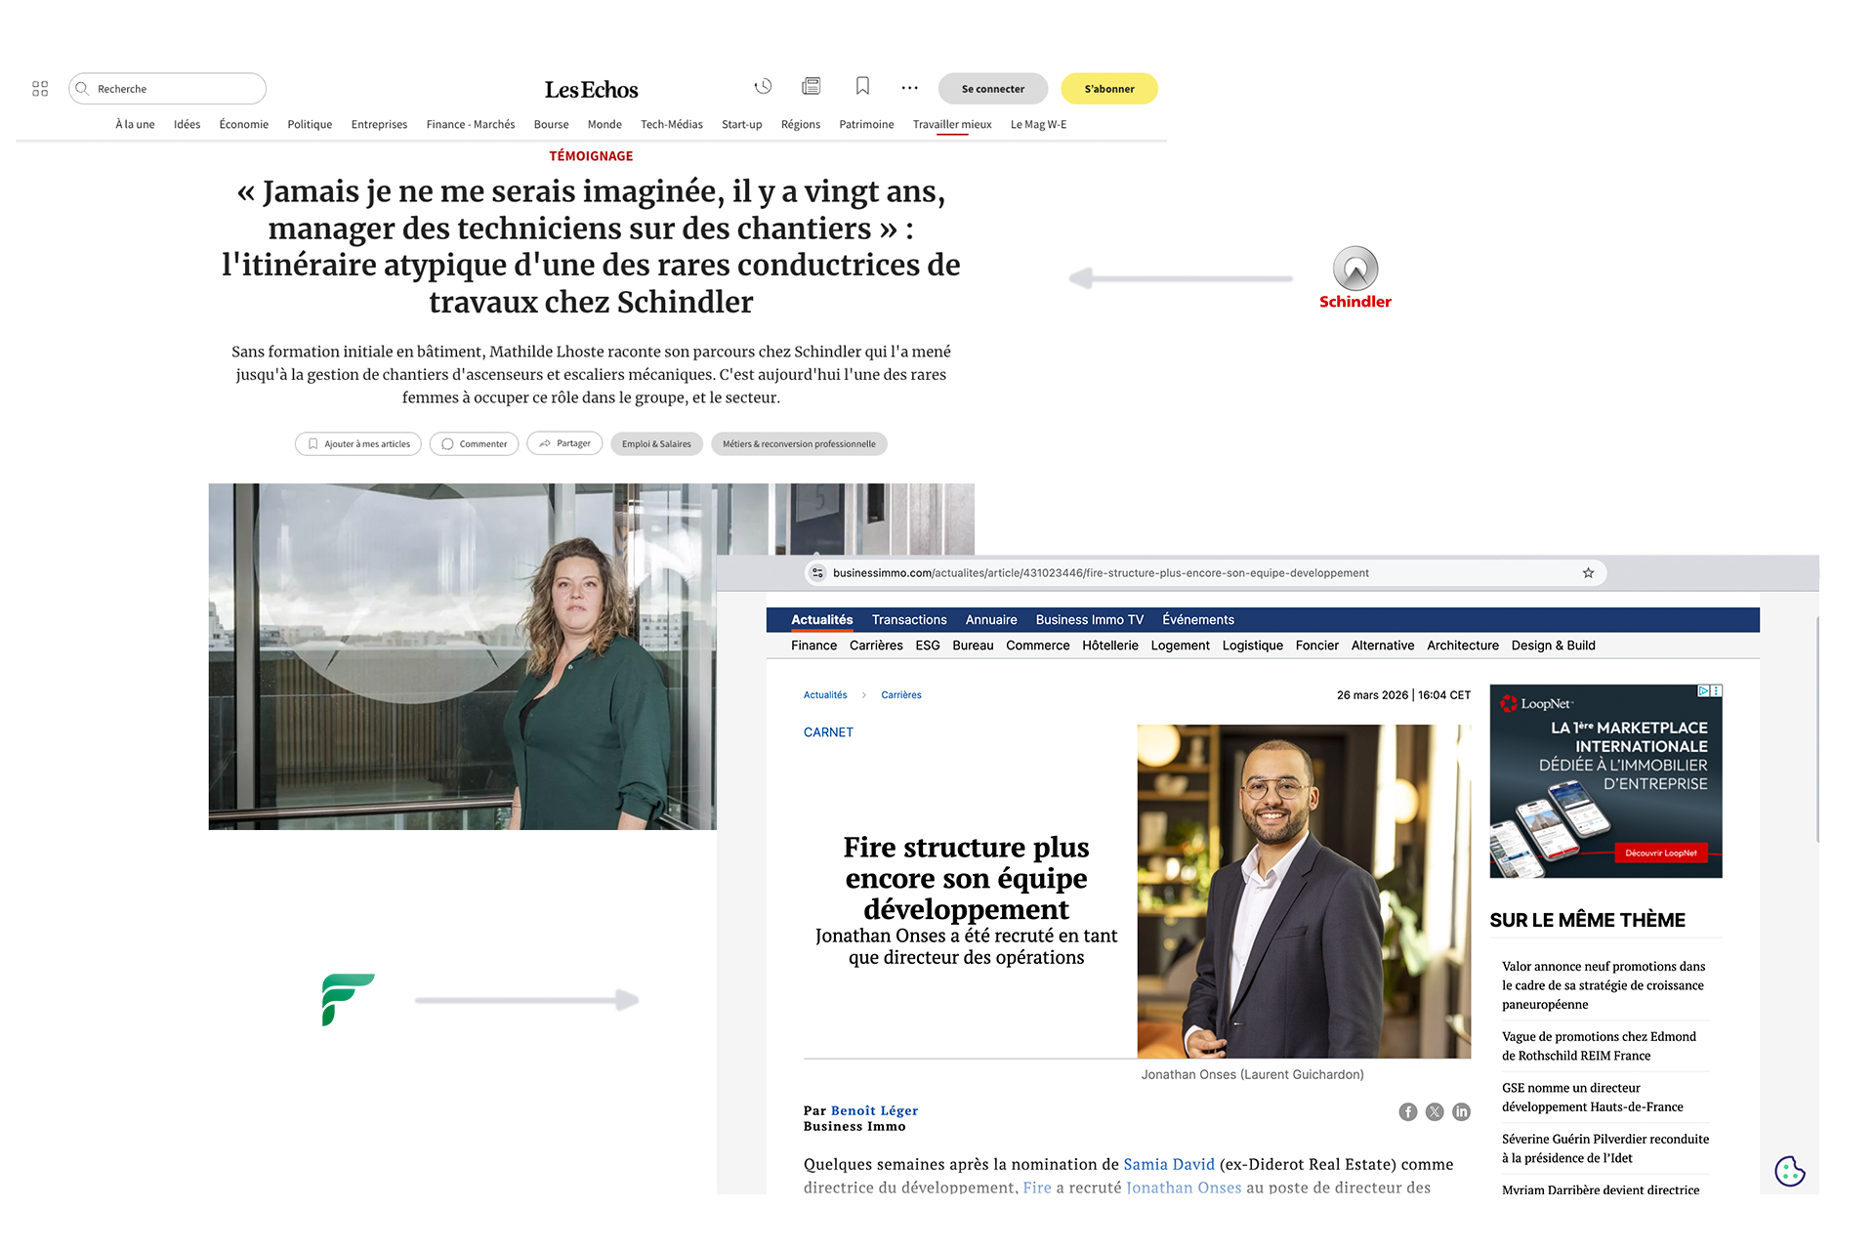Image resolution: width=1875 pixels, height=1250 pixels.
Task: Click the bookmark icon in Les Echos header
Action: (862, 87)
